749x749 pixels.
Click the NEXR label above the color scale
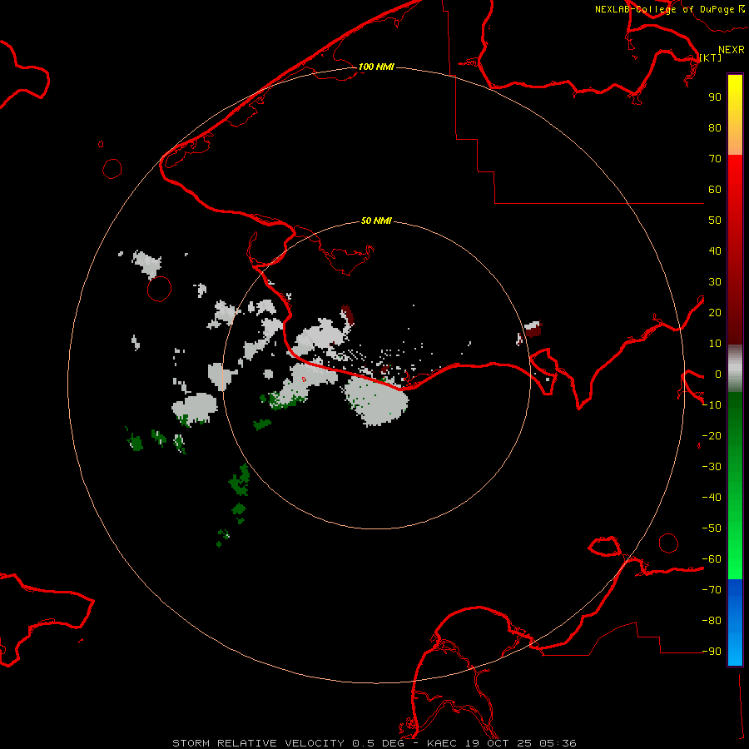coord(731,50)
